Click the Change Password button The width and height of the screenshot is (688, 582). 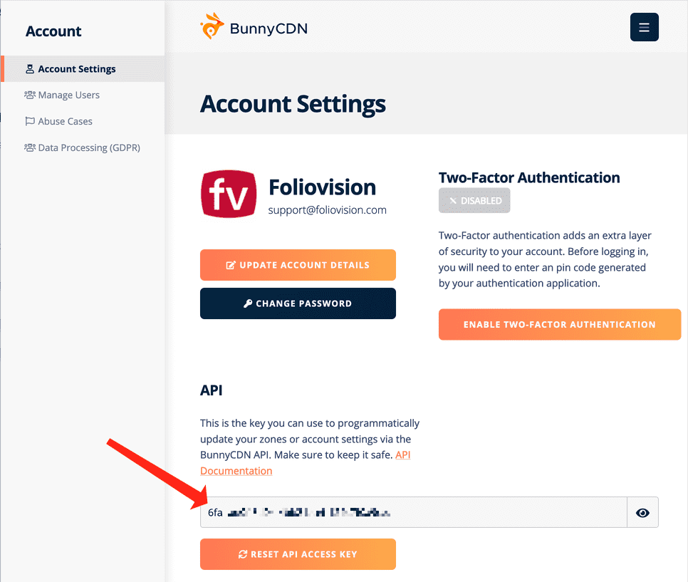pyautogui.click(x=298, y=303)
